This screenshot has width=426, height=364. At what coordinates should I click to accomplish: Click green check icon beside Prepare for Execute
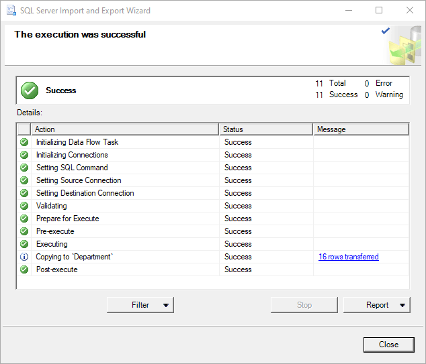24,219
